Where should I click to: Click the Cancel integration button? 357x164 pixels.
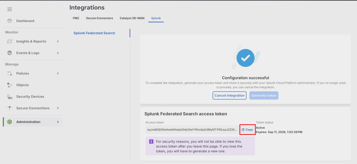229,95
